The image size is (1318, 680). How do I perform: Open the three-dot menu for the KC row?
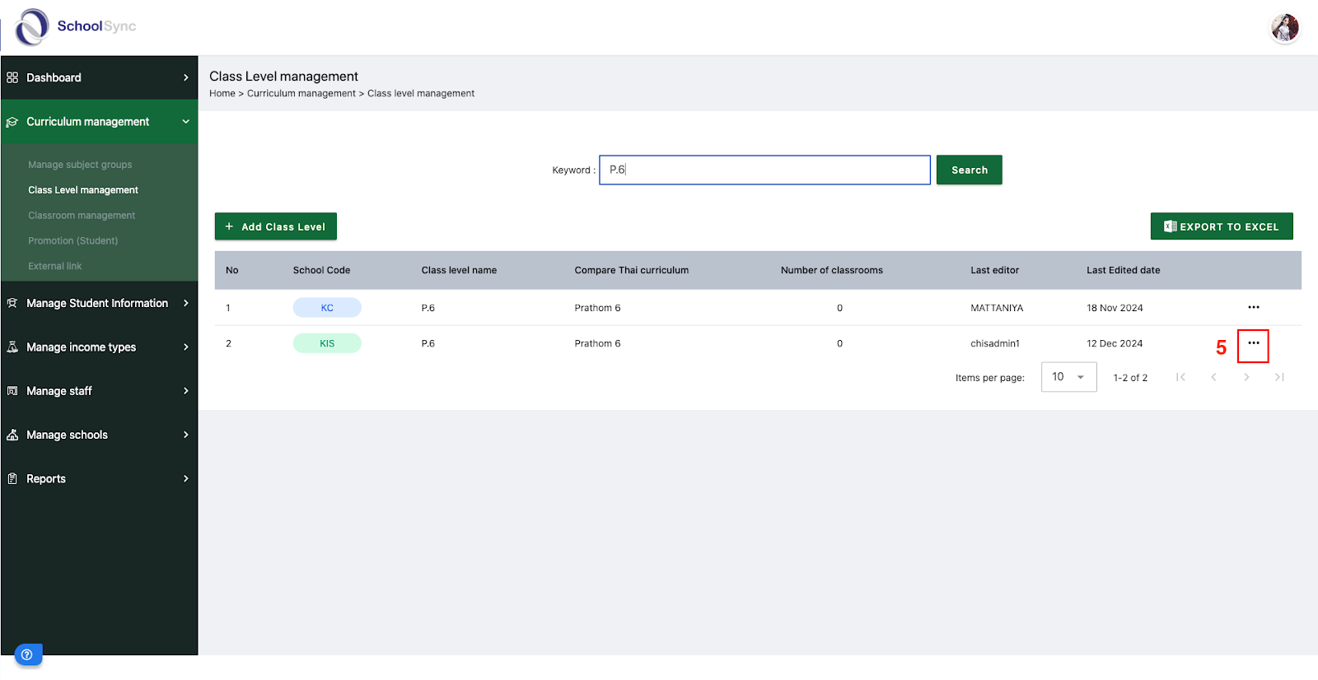(1254, 307)
